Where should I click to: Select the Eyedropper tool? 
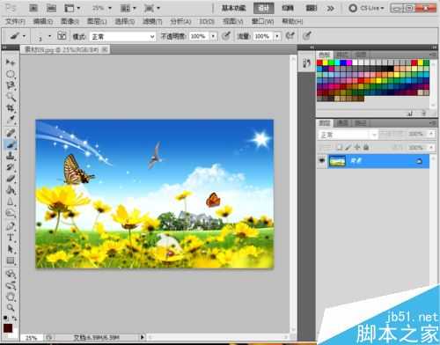coord(11,120)
